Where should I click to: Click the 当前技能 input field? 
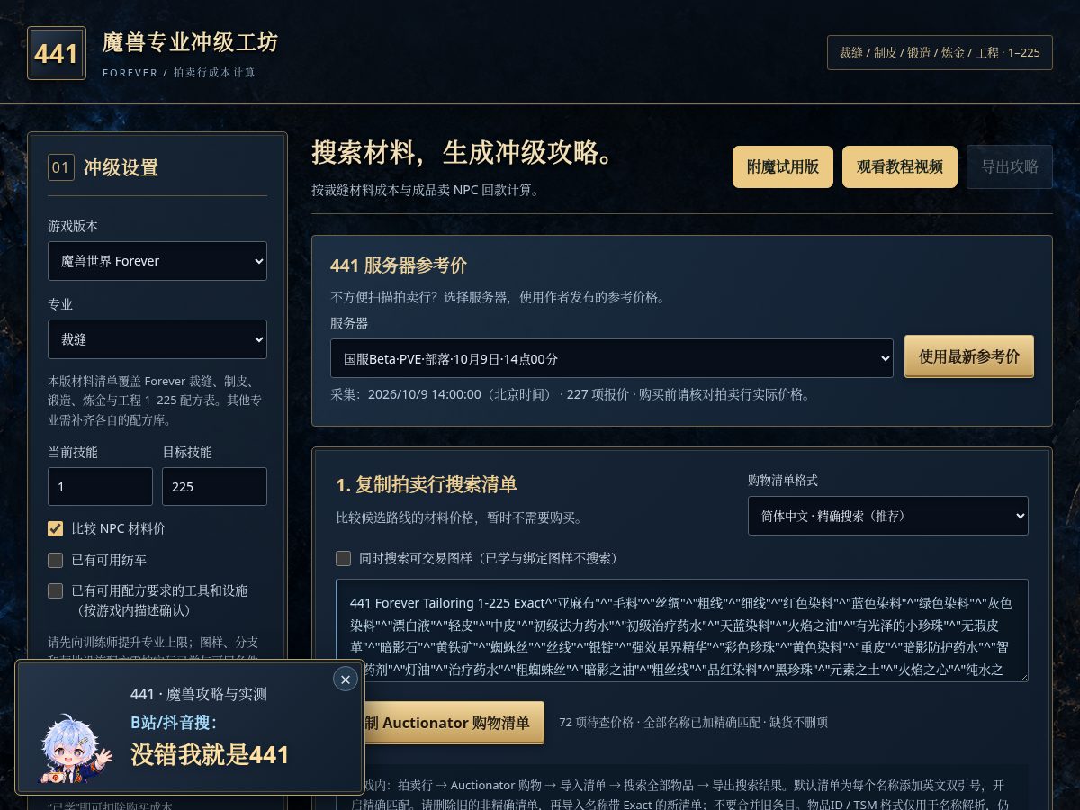pos(100,486)
